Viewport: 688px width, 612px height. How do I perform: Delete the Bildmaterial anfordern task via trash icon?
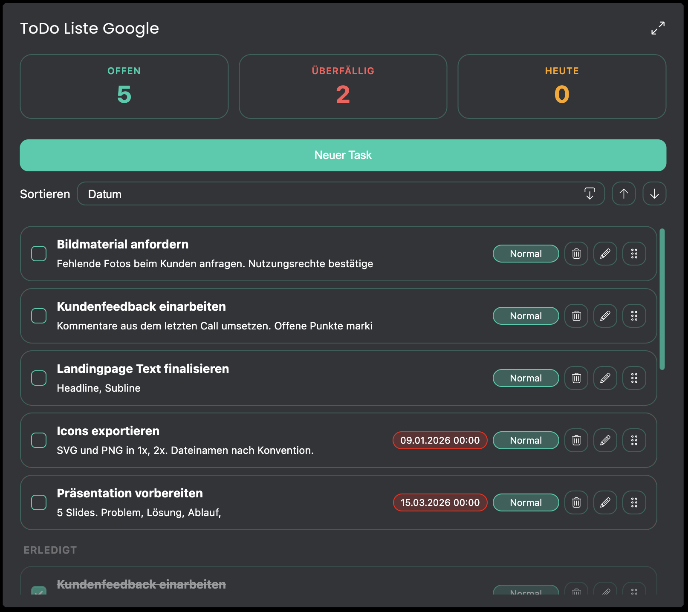click(x=576, y=254)
